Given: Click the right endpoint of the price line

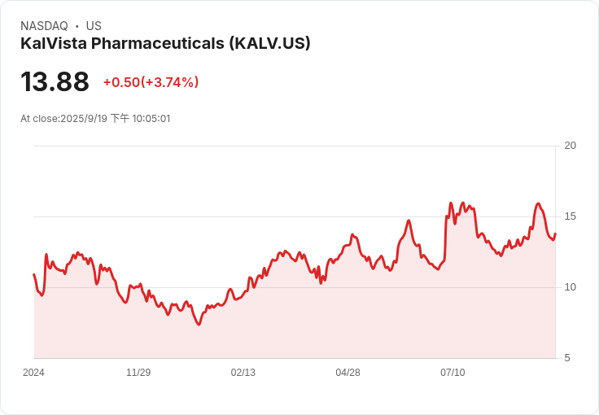Looking at the screenshot, I should click(555, 234).
